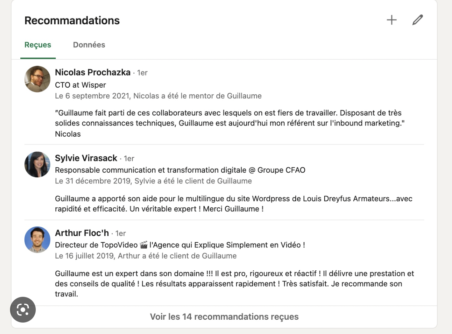
Task: Open Arthur Floc'h's profile photo
Action: coord(37,240)
